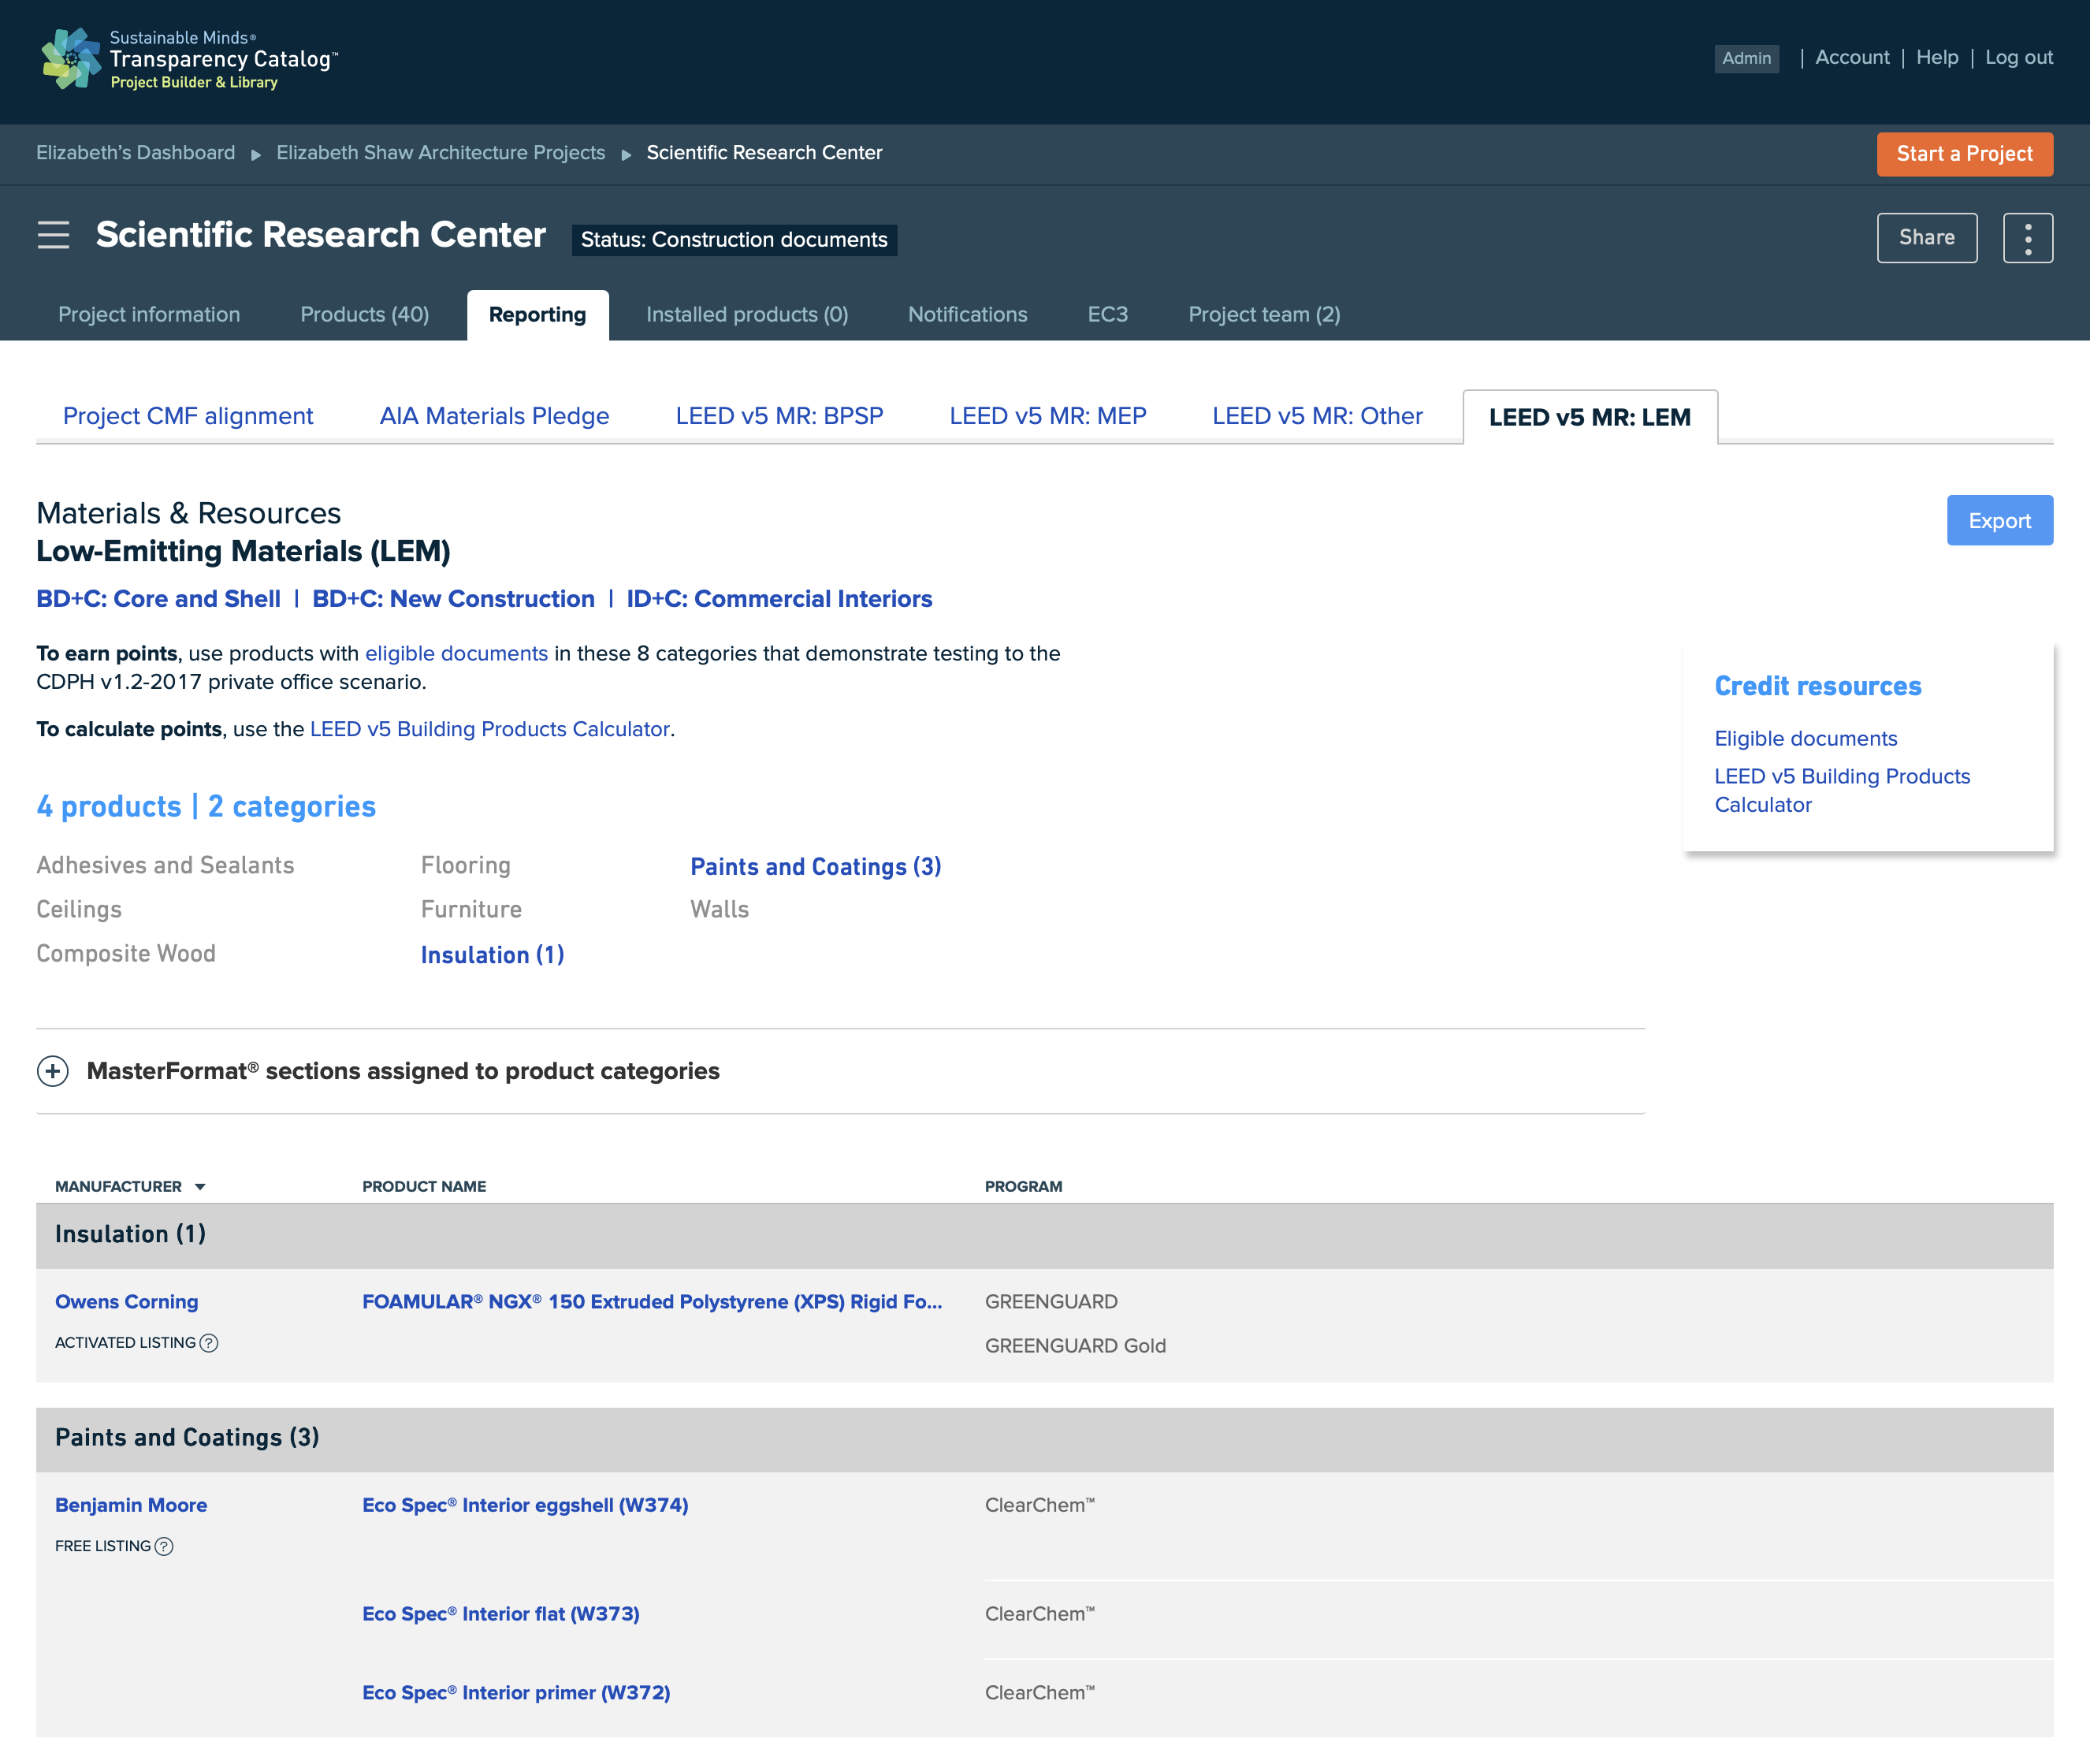Viewport: 2090px width, 1764px height.
Task: Jump to Insulation (1) category link
Action: click(x=493, y=955)
